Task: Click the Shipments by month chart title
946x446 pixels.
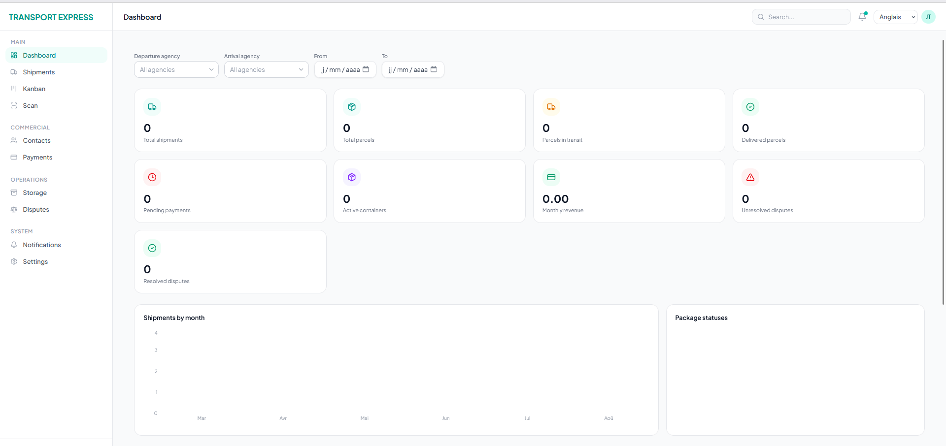Action: 174,318
